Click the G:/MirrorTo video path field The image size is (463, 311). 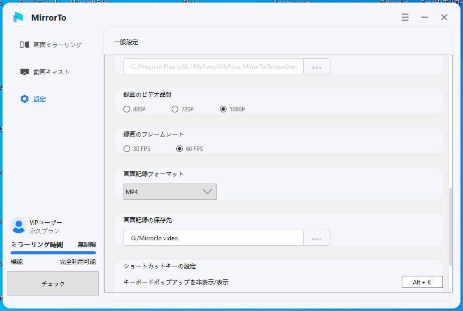pos(214,238)
